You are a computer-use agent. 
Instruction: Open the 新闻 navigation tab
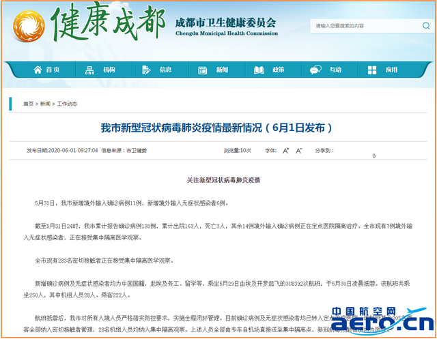pyautogui.click(x=222, y=70)
